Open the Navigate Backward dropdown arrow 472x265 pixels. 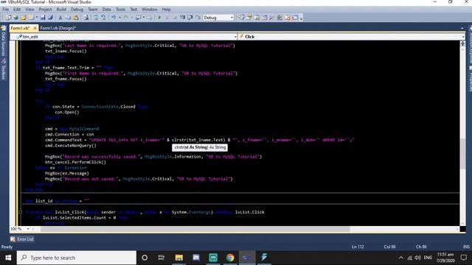[x=144, y=18]
